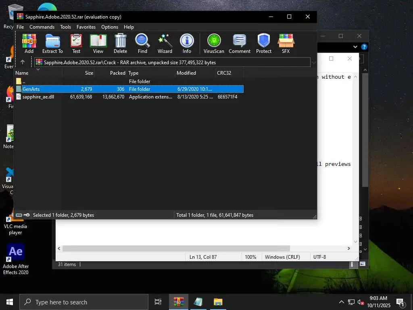
Task: Open the Find magnifier tool
Action: (x=142, y=44)
